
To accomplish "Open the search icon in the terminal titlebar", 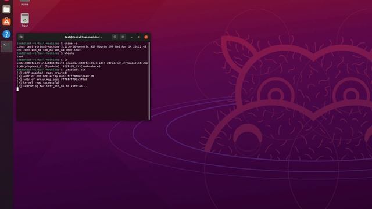I will click(115, 37).
